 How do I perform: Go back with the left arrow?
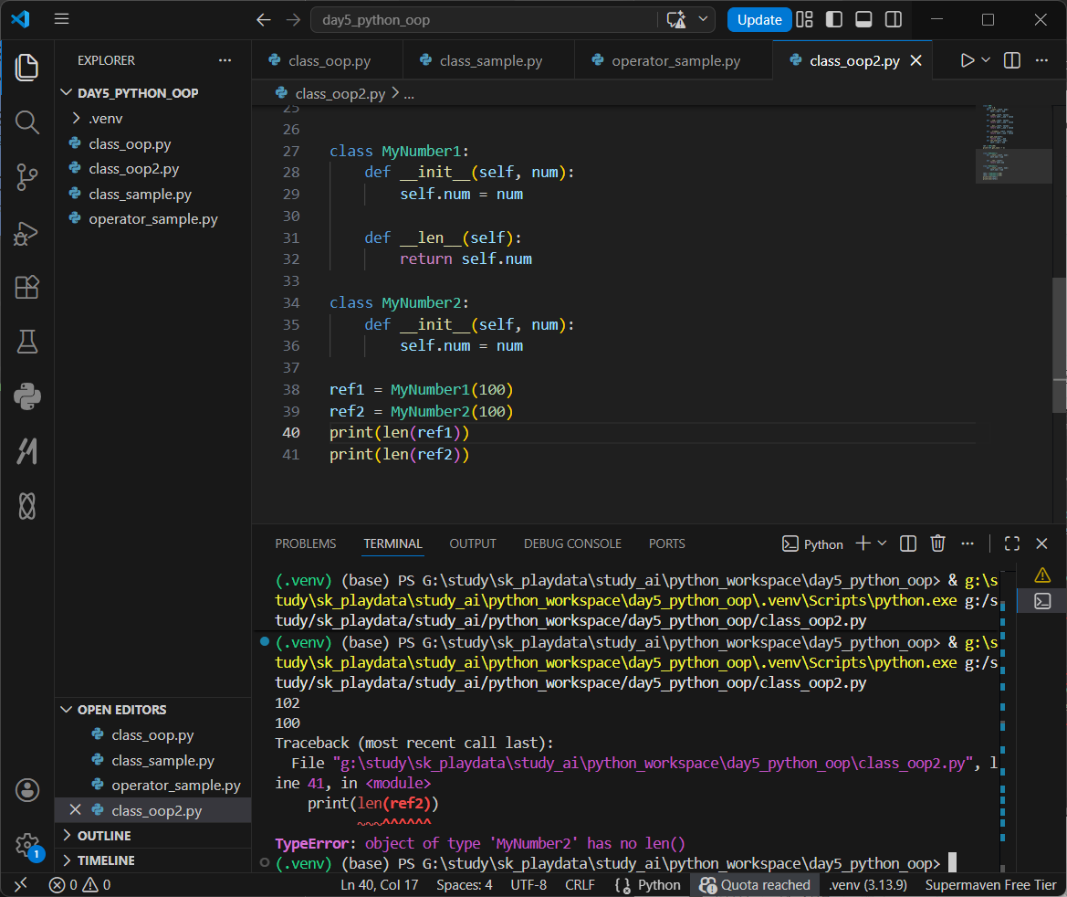[264, 20]
